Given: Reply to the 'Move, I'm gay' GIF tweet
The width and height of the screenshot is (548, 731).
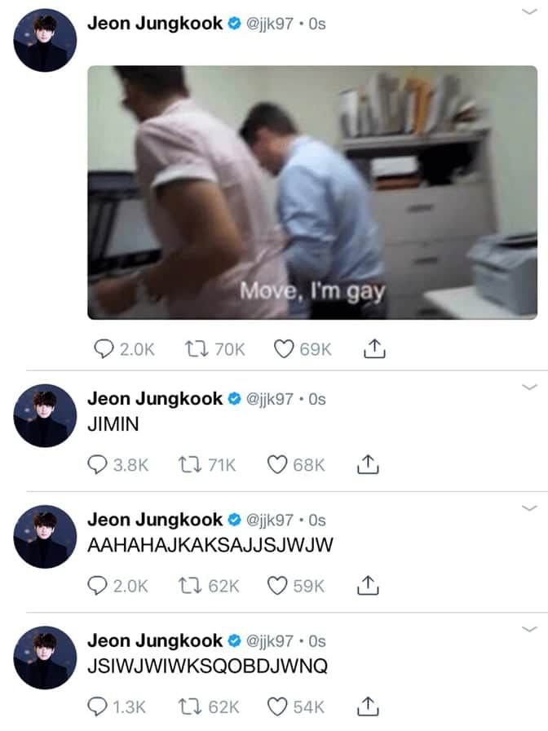Looking at the screenshot, I should 104,349.
